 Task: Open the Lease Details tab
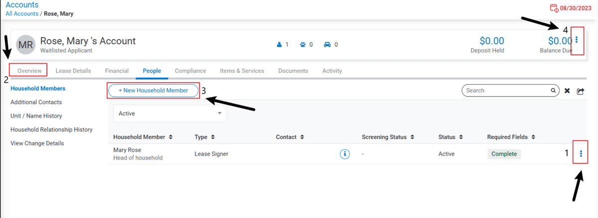click(73, 71)
